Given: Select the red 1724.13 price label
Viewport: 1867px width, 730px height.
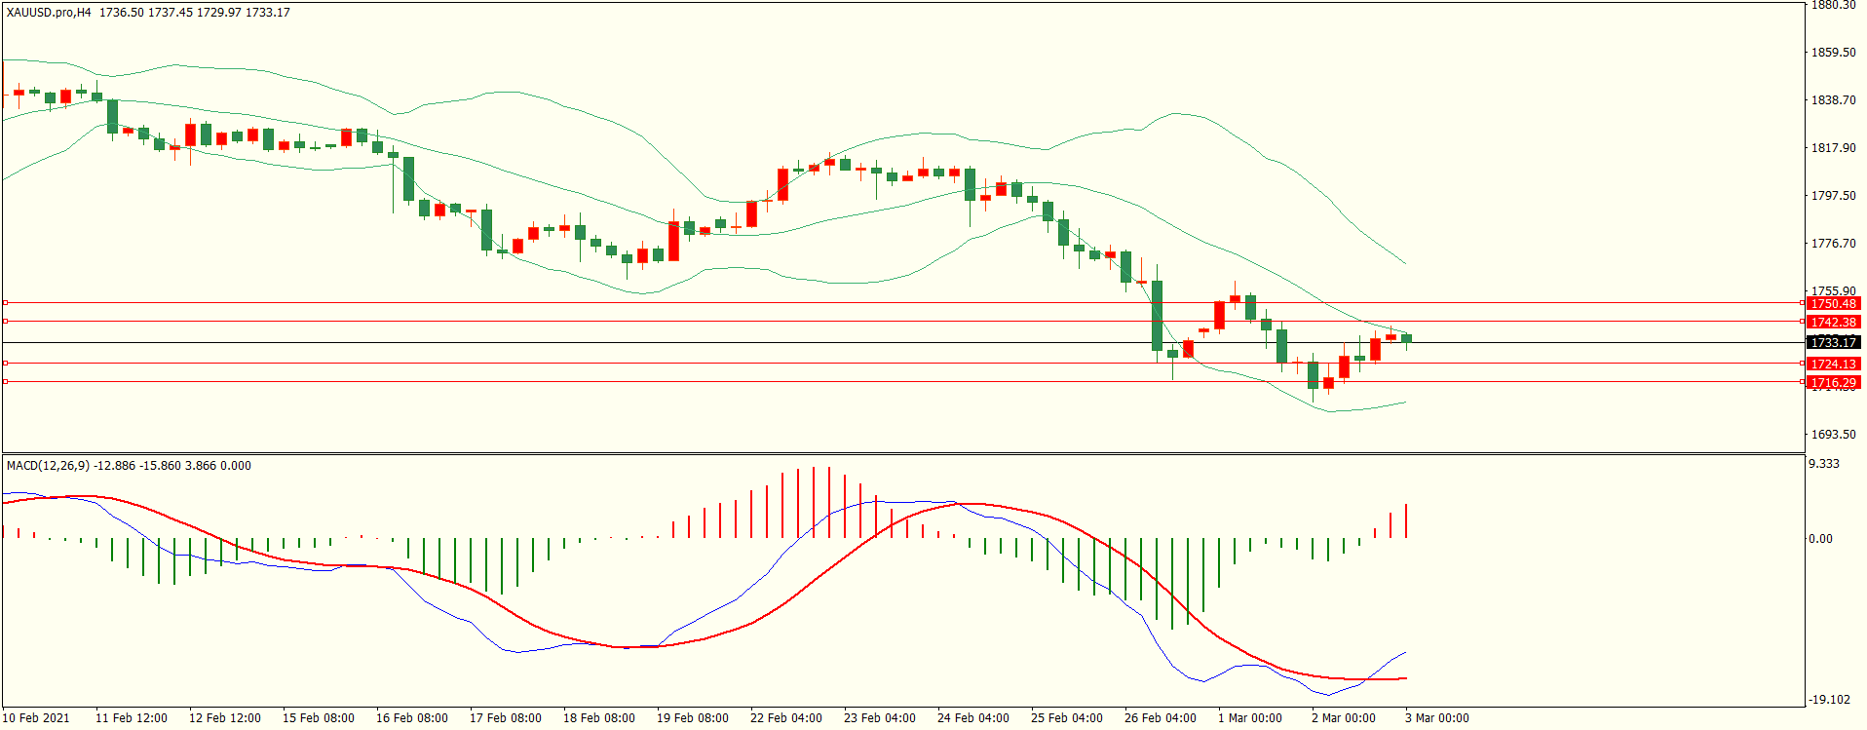Looking at the screenshot, I should point(1833,364).
